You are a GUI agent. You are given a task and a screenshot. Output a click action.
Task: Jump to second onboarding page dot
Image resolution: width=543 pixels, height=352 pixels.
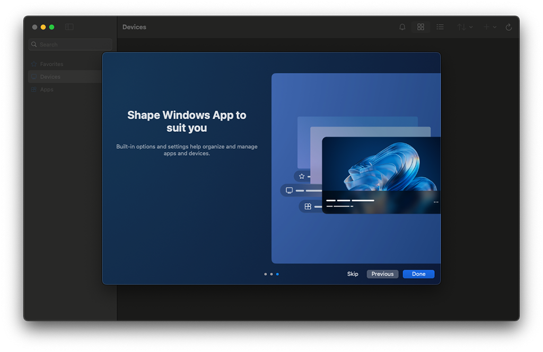point(271,274)
